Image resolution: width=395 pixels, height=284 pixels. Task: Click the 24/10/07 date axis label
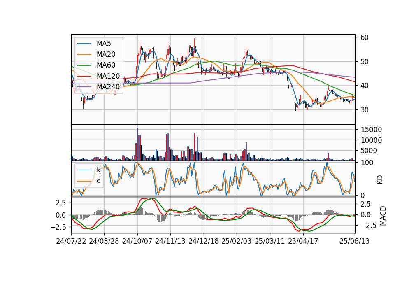137,241
